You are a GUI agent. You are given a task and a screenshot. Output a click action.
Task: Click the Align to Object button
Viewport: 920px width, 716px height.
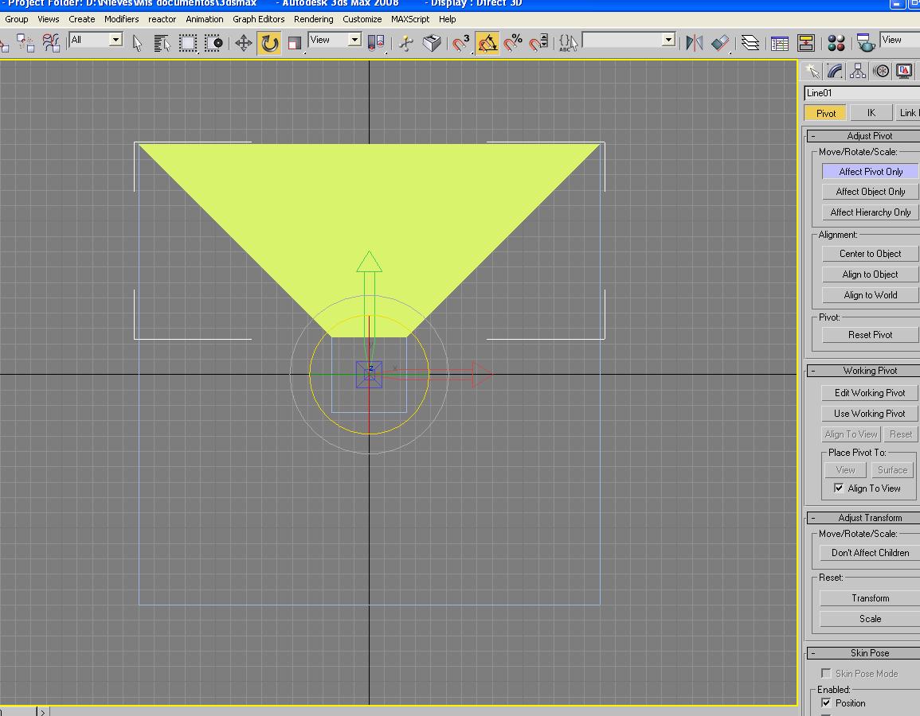[870, 274]
